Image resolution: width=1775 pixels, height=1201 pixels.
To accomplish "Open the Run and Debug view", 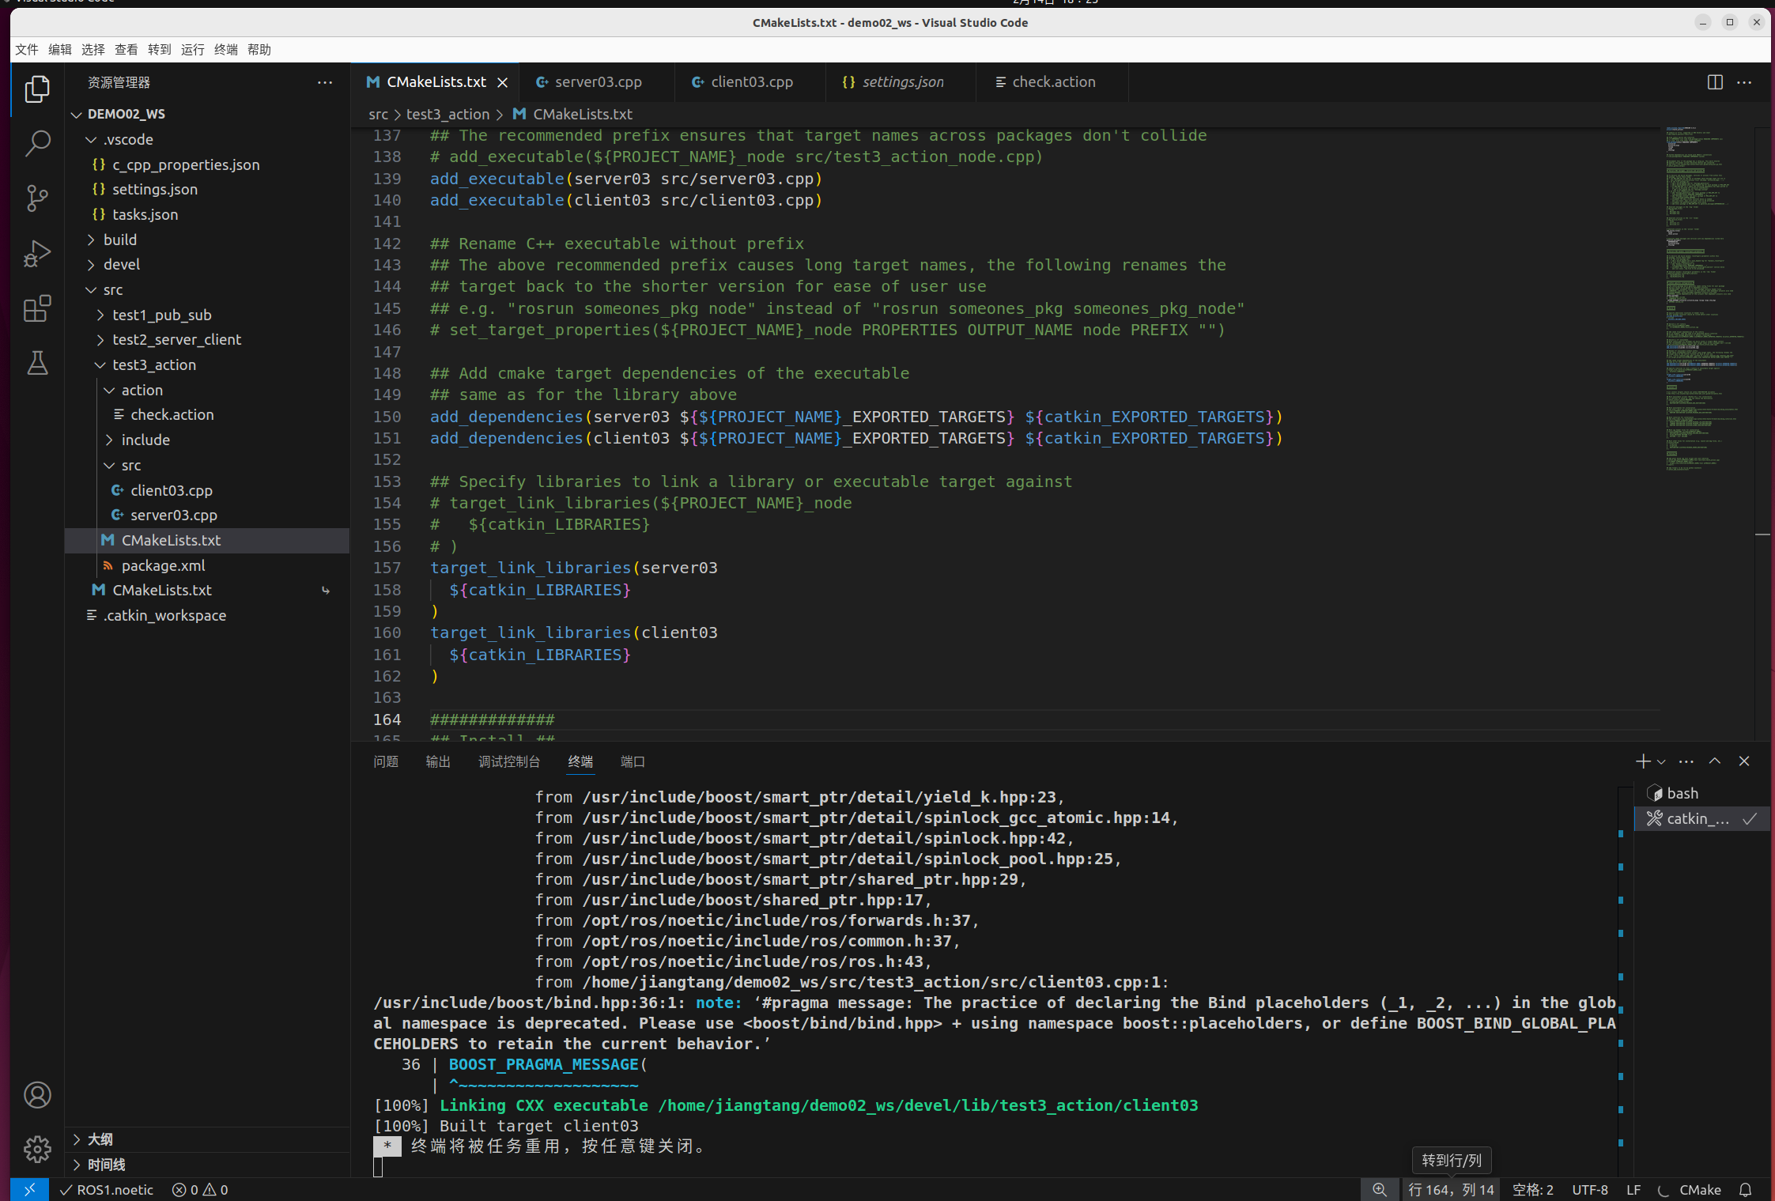I will (x=37, y=254).
